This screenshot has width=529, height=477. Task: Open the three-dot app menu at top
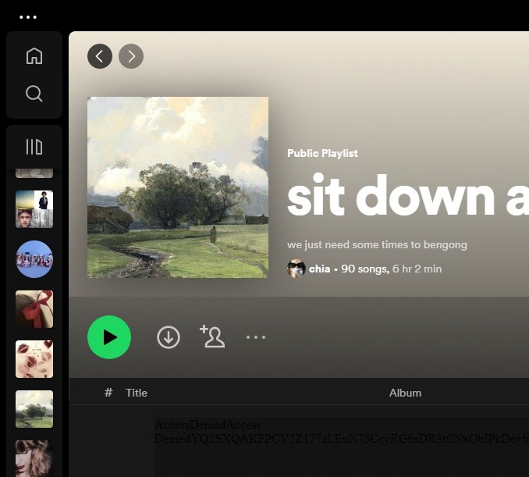point(28,17)
